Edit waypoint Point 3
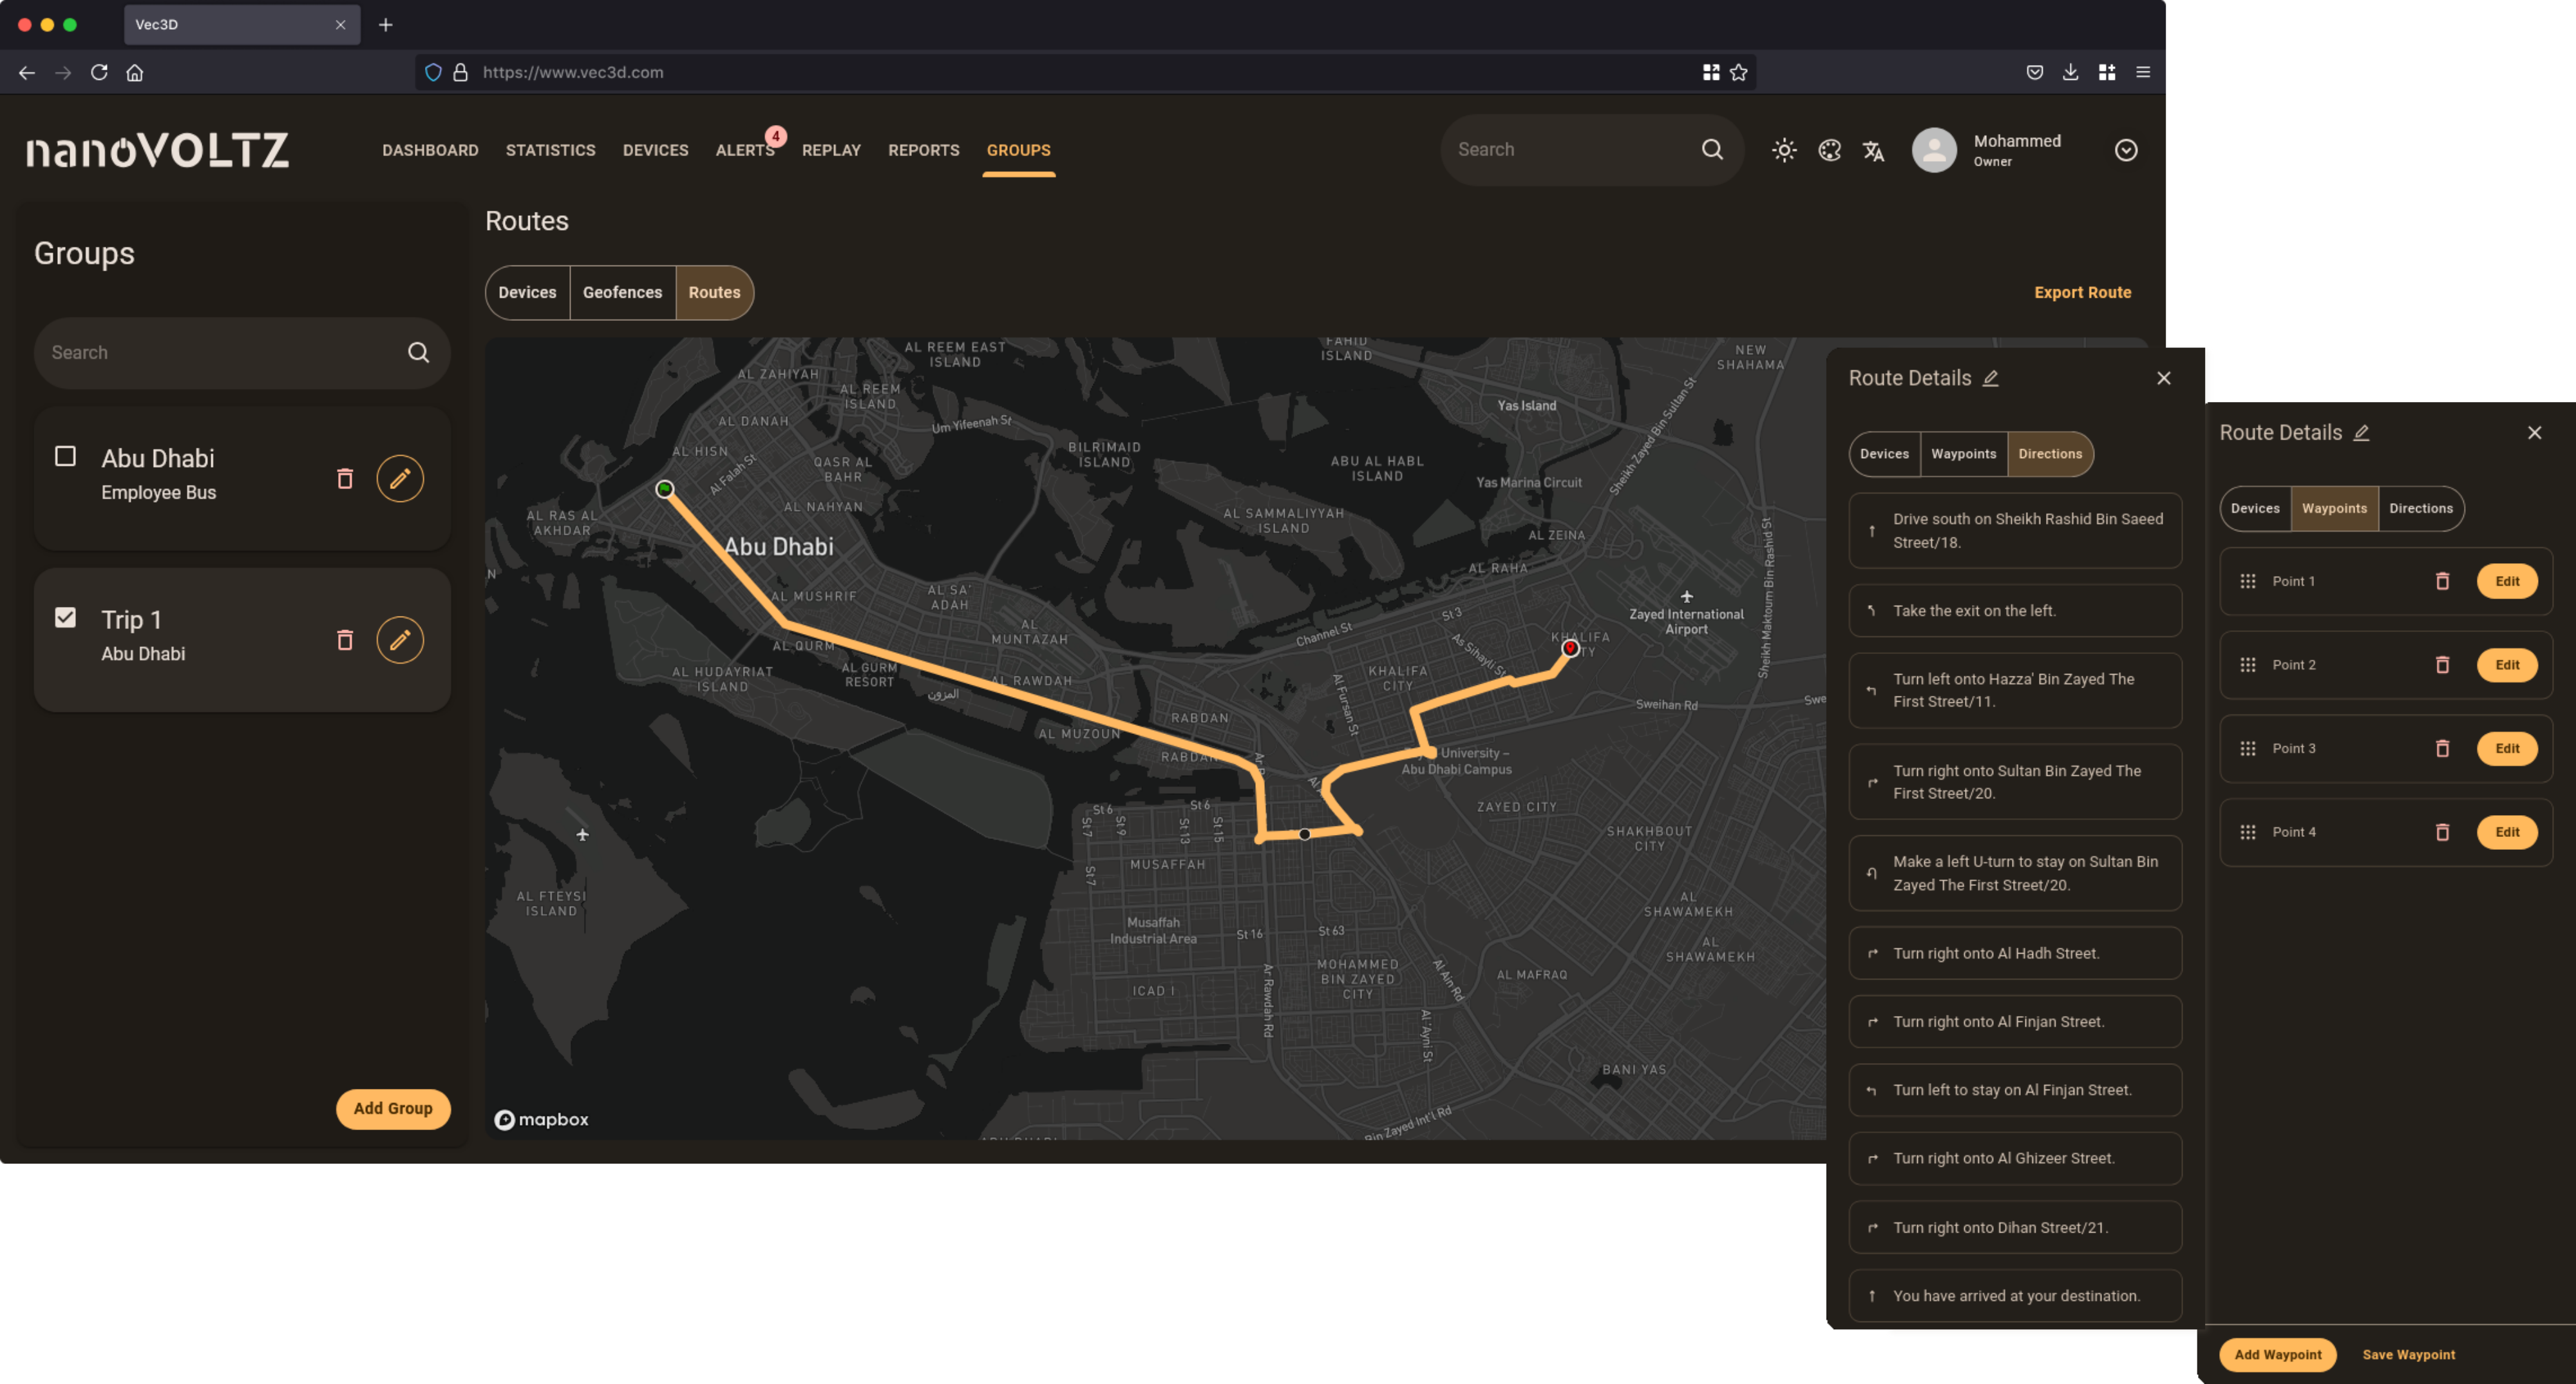The width and height of the screenshot is (2576, 1384). 2507,749
